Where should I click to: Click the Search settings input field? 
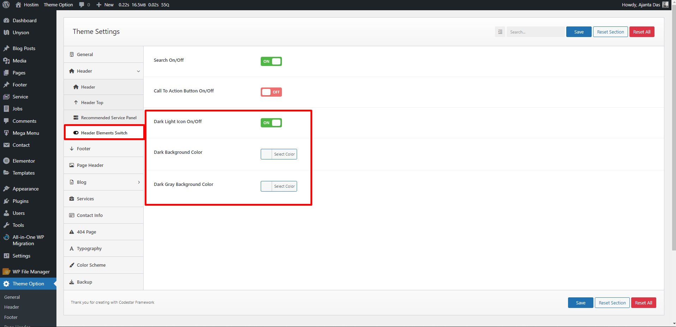(x=535, y=32)
